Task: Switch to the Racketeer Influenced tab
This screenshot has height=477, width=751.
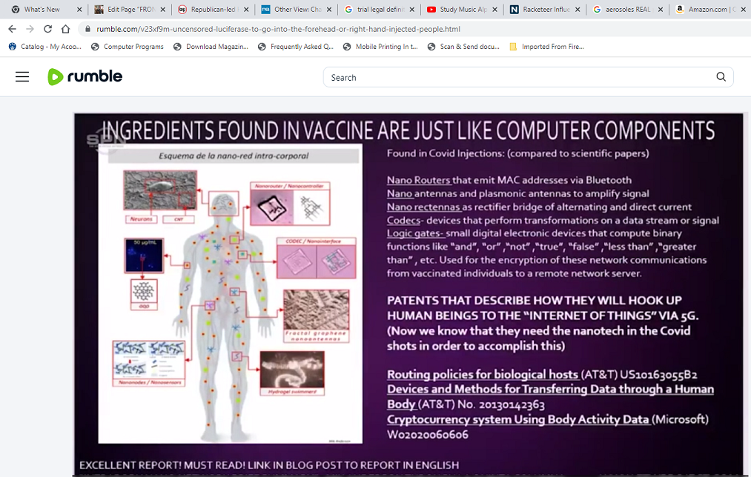Action: (540, 10)
